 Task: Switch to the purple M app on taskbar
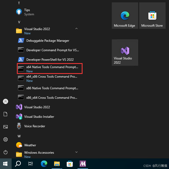(x=83, y=164)
